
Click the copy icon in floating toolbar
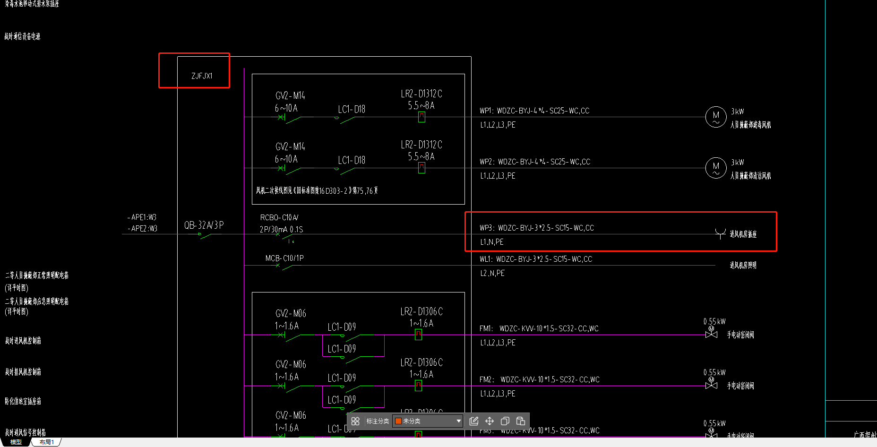(x=505, y=421)
